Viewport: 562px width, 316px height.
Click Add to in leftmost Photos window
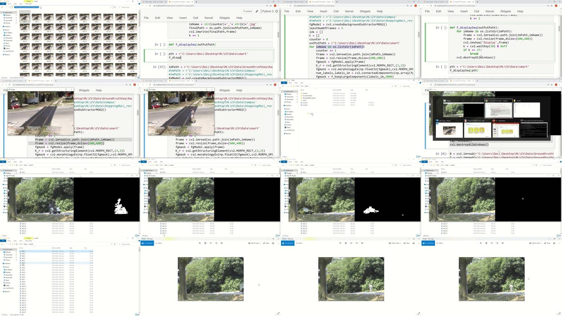point(159,243)
